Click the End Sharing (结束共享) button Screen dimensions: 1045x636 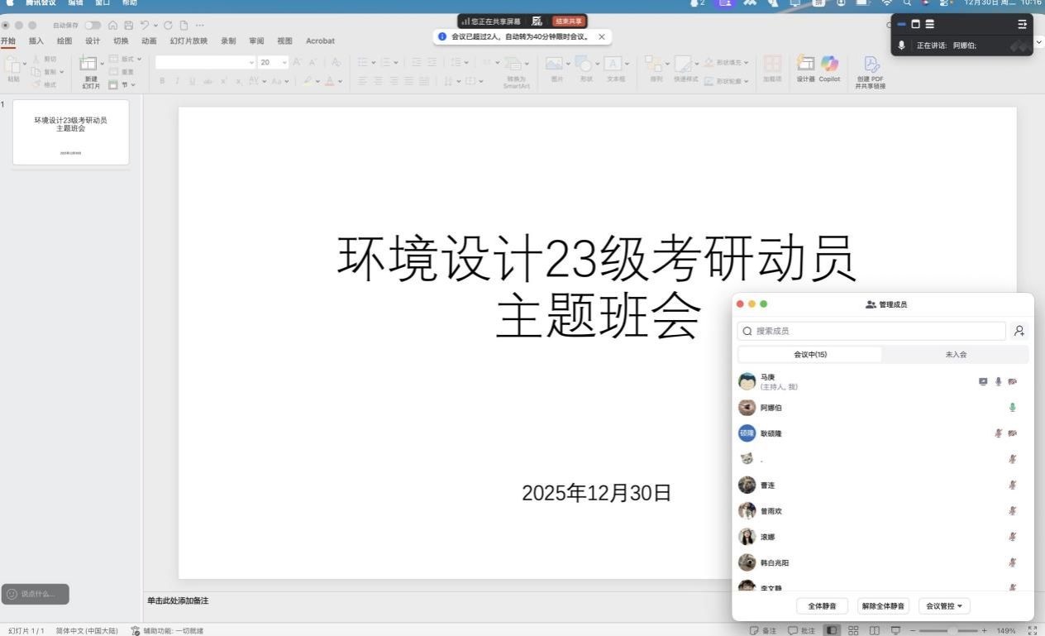[x=569, y=22]
